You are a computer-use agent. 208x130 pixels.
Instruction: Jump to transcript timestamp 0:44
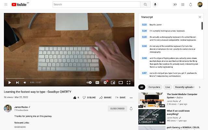(x=144, y=58)
